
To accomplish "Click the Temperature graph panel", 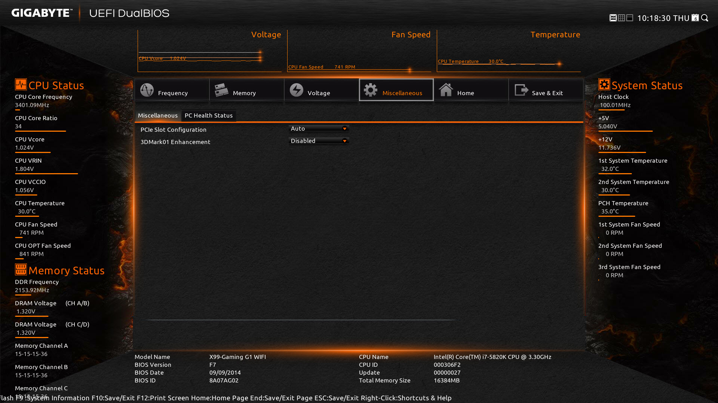I will point(509,51).
